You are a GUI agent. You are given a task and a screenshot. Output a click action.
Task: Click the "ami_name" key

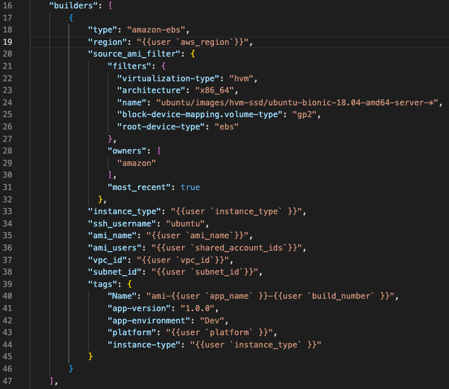click(x=112, y=235)
